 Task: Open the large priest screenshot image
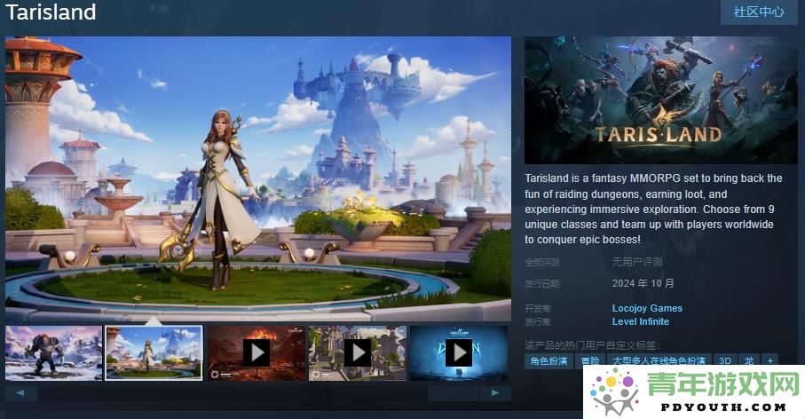[x=258, y=178]
